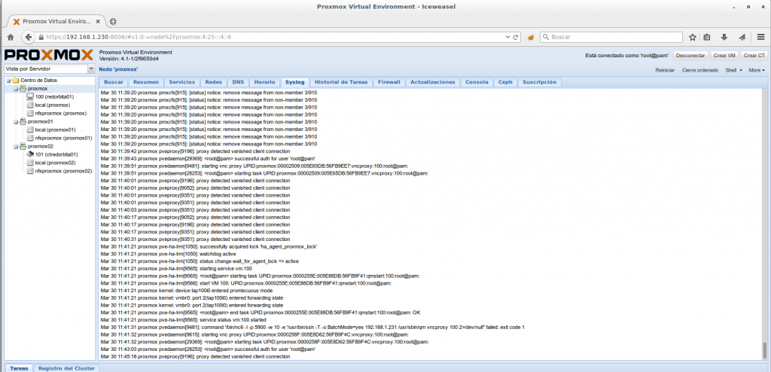Open the downloads arrow icon
Image resolution: width=771 pixels, height=372 pixels.
click(x=725, y=36)
